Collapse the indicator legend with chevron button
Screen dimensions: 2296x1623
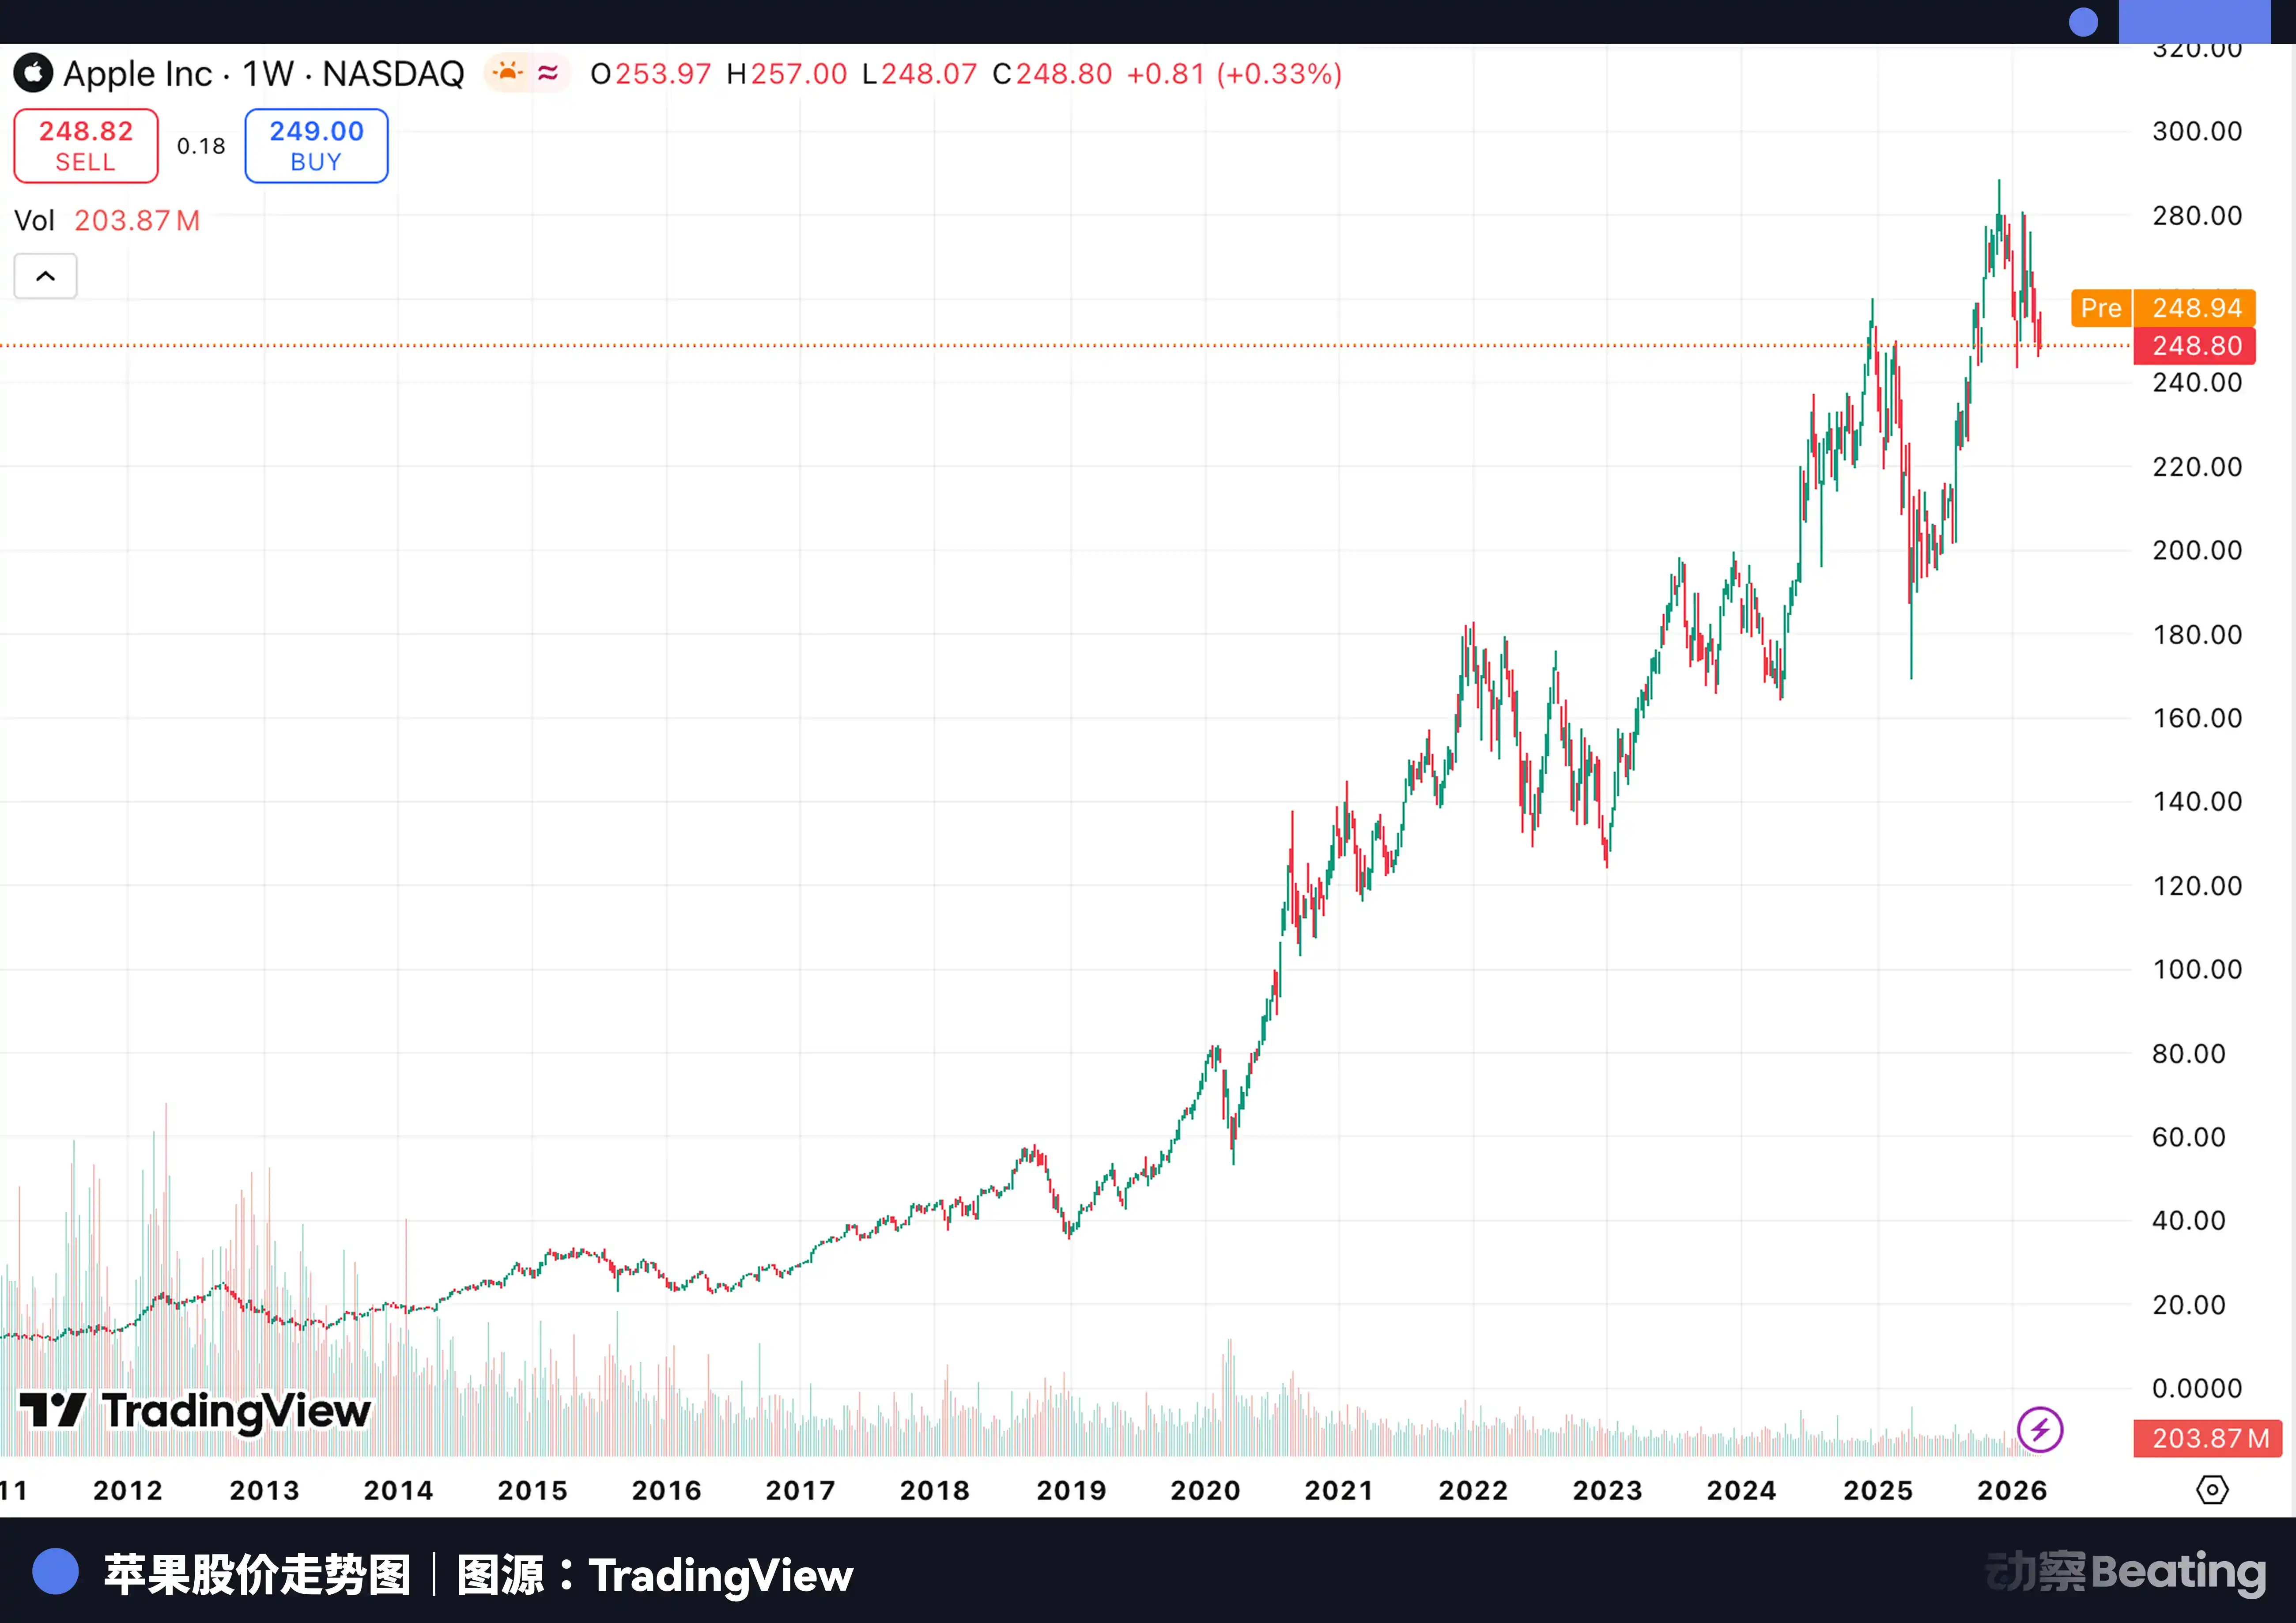pos(46,276)
